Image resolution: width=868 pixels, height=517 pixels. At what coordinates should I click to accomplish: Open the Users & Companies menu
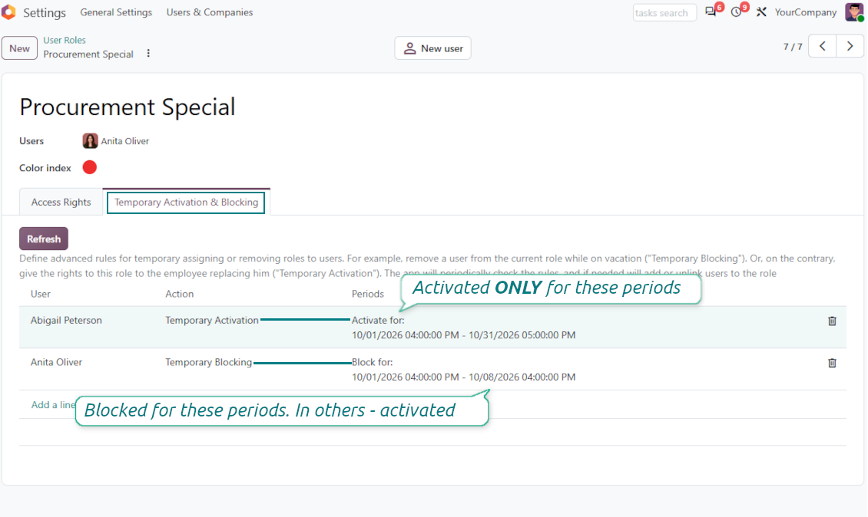(210, 12)
